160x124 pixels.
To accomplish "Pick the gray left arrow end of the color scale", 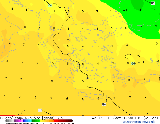I will click(x=6, y=121).
